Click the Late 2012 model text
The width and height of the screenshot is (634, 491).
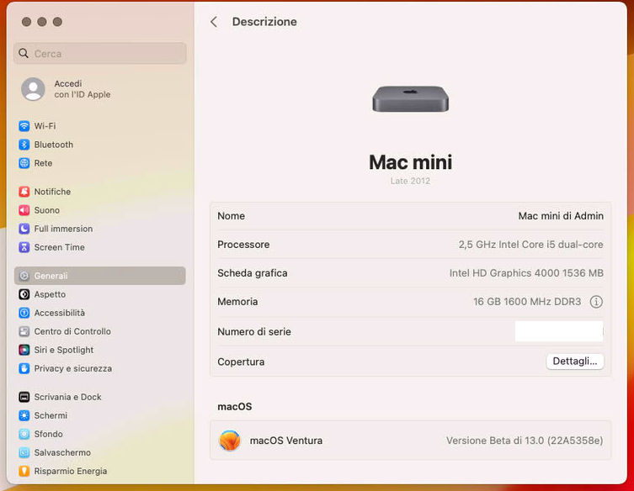click(410, 181)
